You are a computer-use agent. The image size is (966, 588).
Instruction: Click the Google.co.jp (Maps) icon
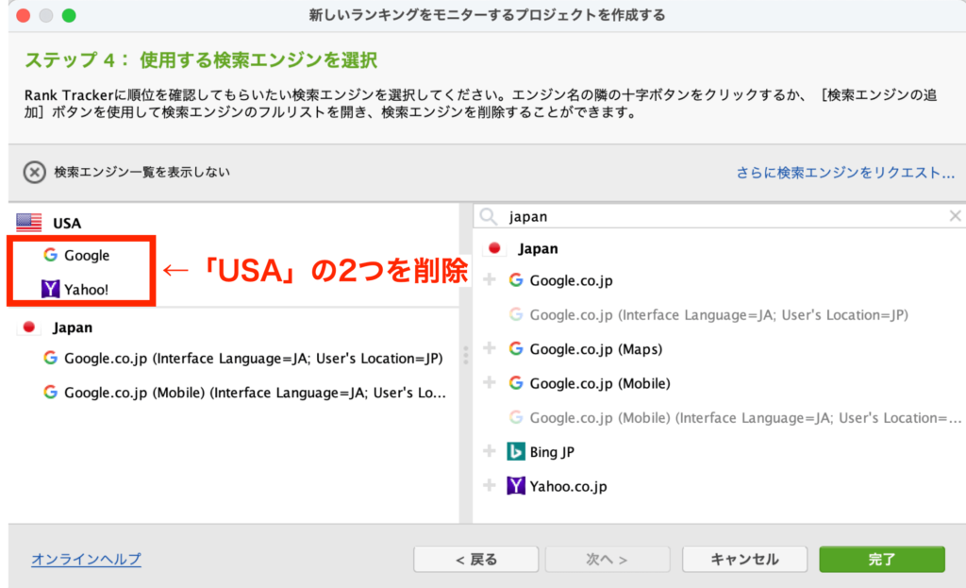[515, 348]
